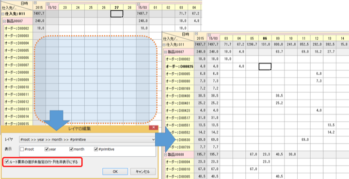Confirm the dialog with OK
This screenshot has height=179, width=349.
(x=115, y=172)
